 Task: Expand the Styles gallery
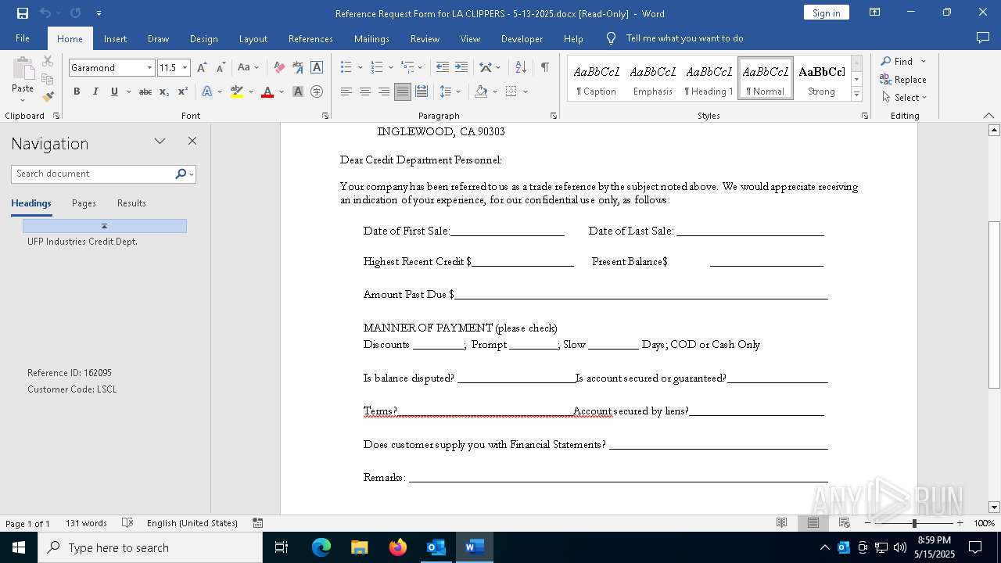click(856, 95)
